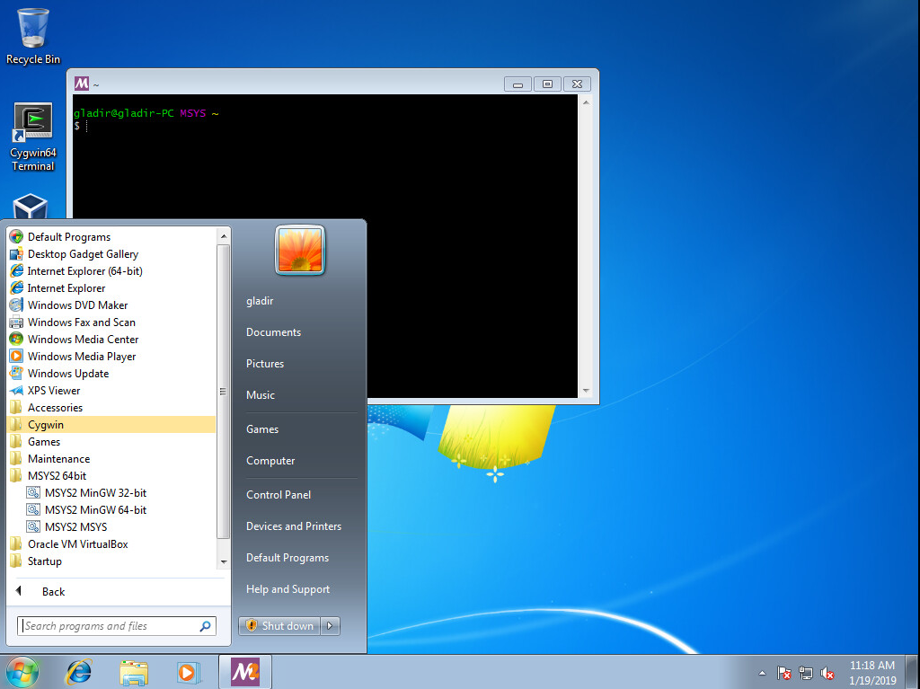Viewport: 920px width, 689px height.
Task: Open Control Panel from Start menu
Action: click(279, 495)
